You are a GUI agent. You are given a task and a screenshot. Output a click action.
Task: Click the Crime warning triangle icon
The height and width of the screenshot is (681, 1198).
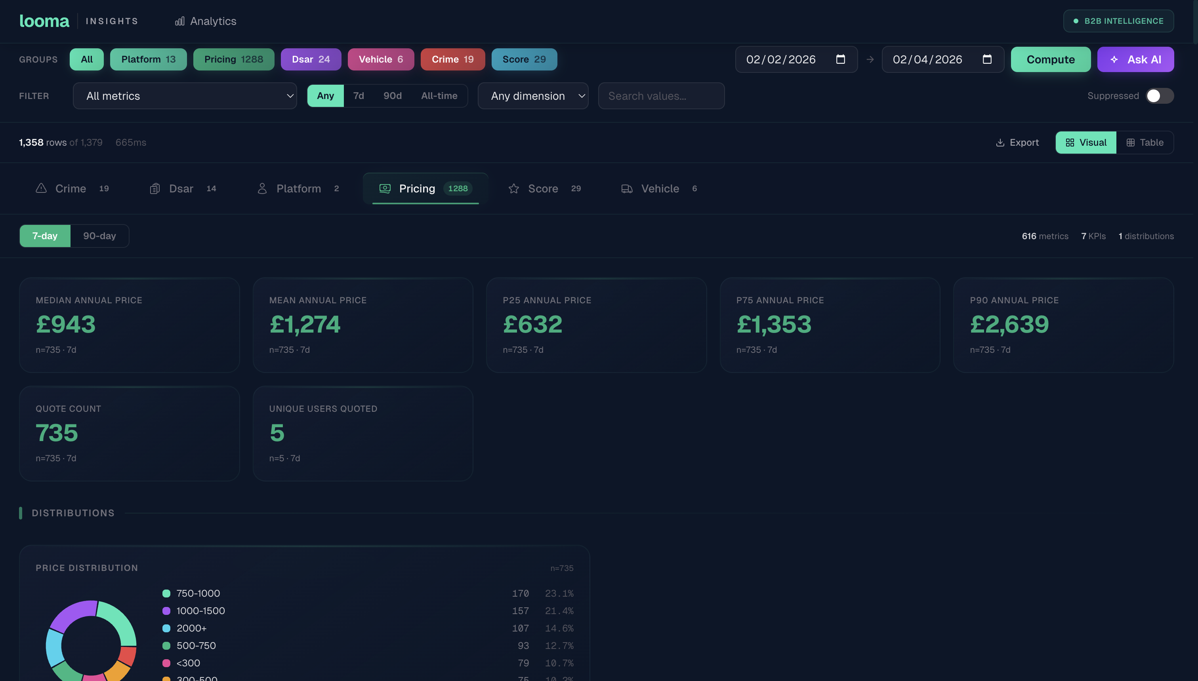click(41, 188)
